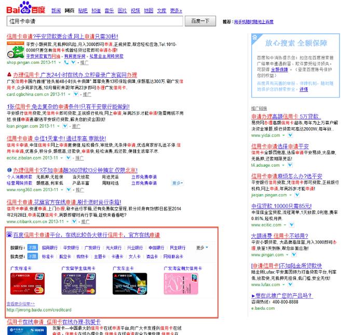Filter by 光大银行
353x335 pixels.
114,248
